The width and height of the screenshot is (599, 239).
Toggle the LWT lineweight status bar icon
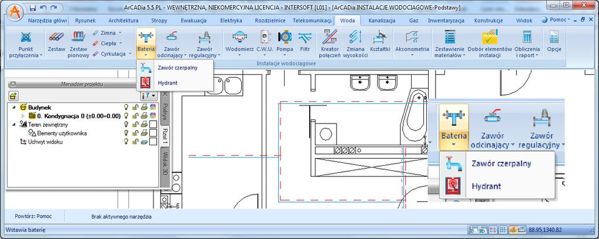(522, 230)
